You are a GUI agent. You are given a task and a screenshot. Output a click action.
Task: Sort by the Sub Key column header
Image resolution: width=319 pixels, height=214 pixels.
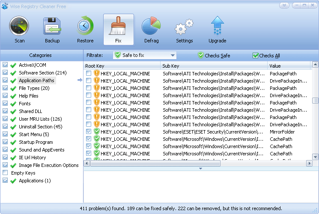pyautogui.click(x=214, y=66)
